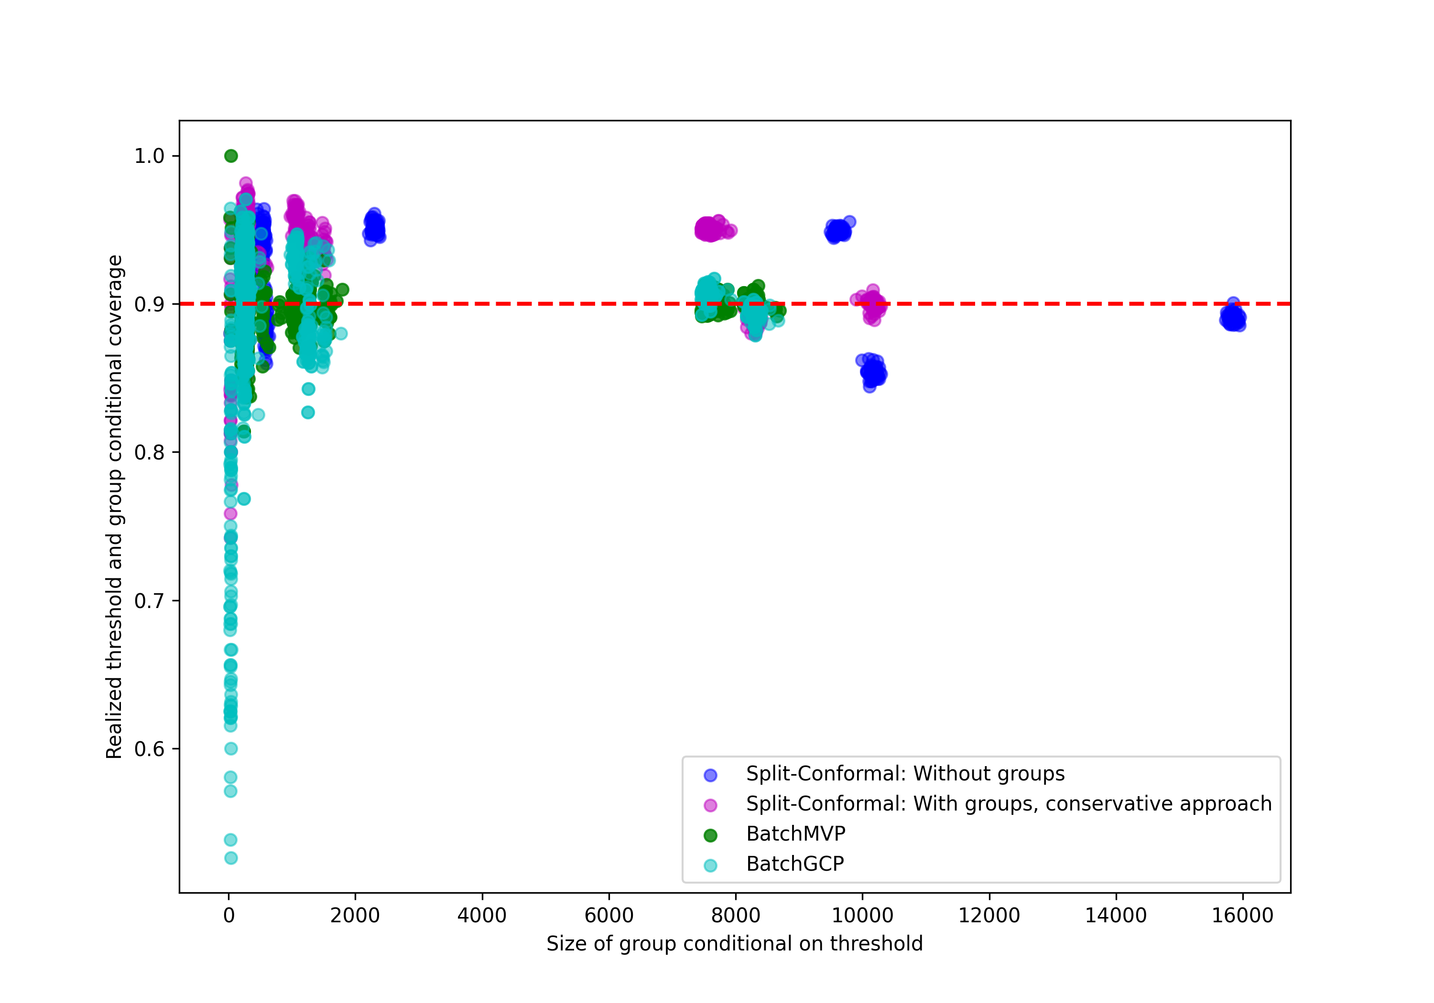Click the cyan BatchGCP legend marker
The image size is (1434, 1003).
(x=710, y=865)
